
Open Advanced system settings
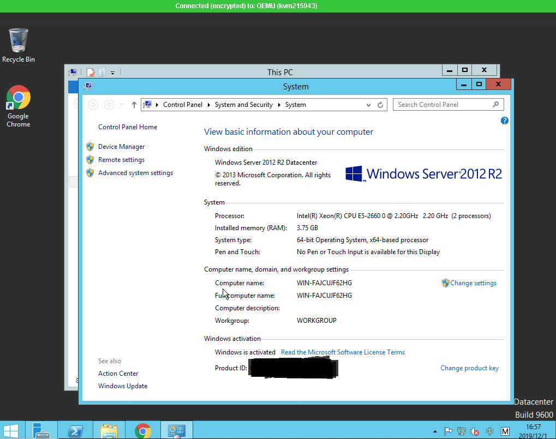coord(135,173)
